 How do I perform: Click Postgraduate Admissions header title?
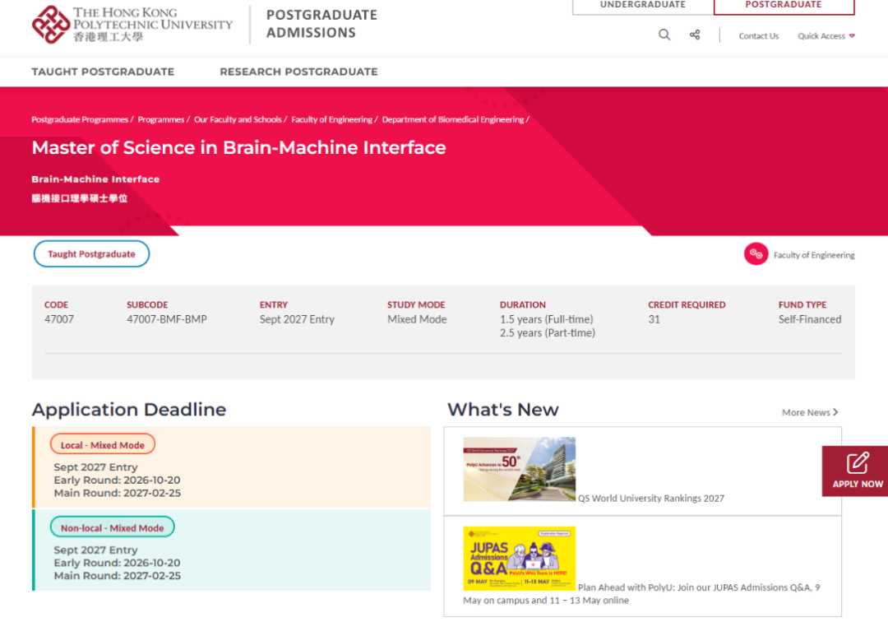(321, 24)
